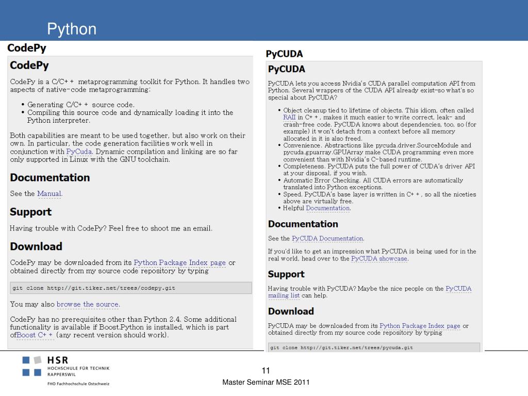Click 'Completeness' bullet in PyCUDA list
The image size is (528, 396).
tap(379, 170)
